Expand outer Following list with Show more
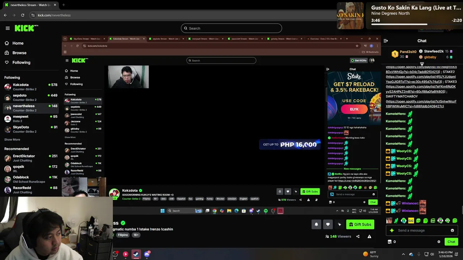Viewport: 463px width, 260px height. 12,139
